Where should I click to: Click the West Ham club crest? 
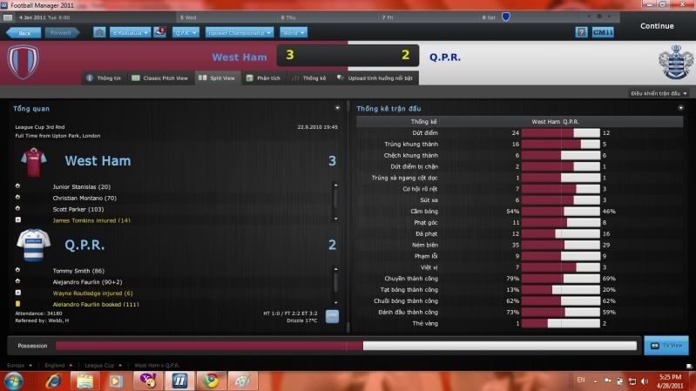coord(23,62)
